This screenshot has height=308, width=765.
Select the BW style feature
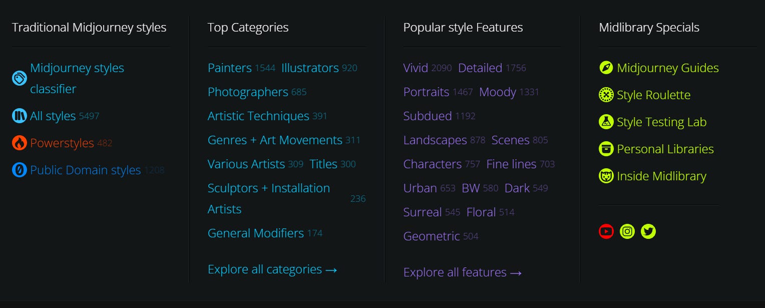[471, 188]
